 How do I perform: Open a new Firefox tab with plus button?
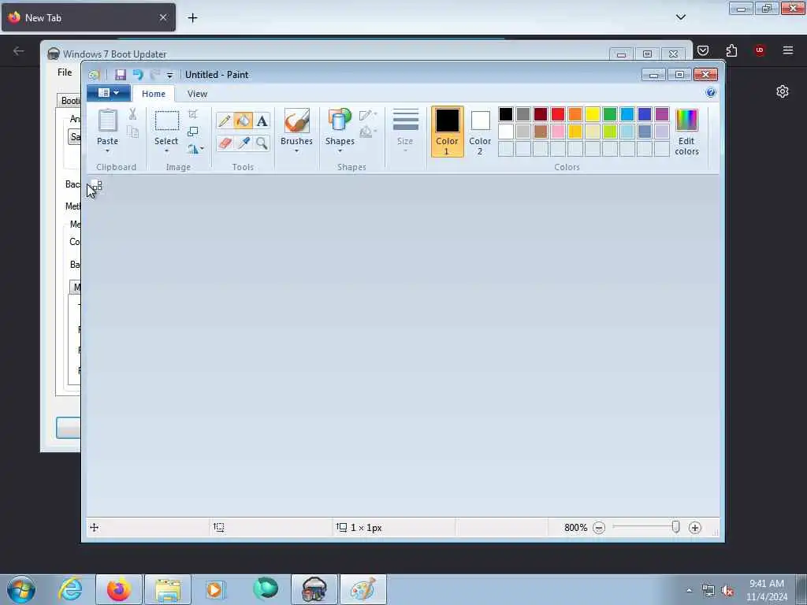coord(192,18)
